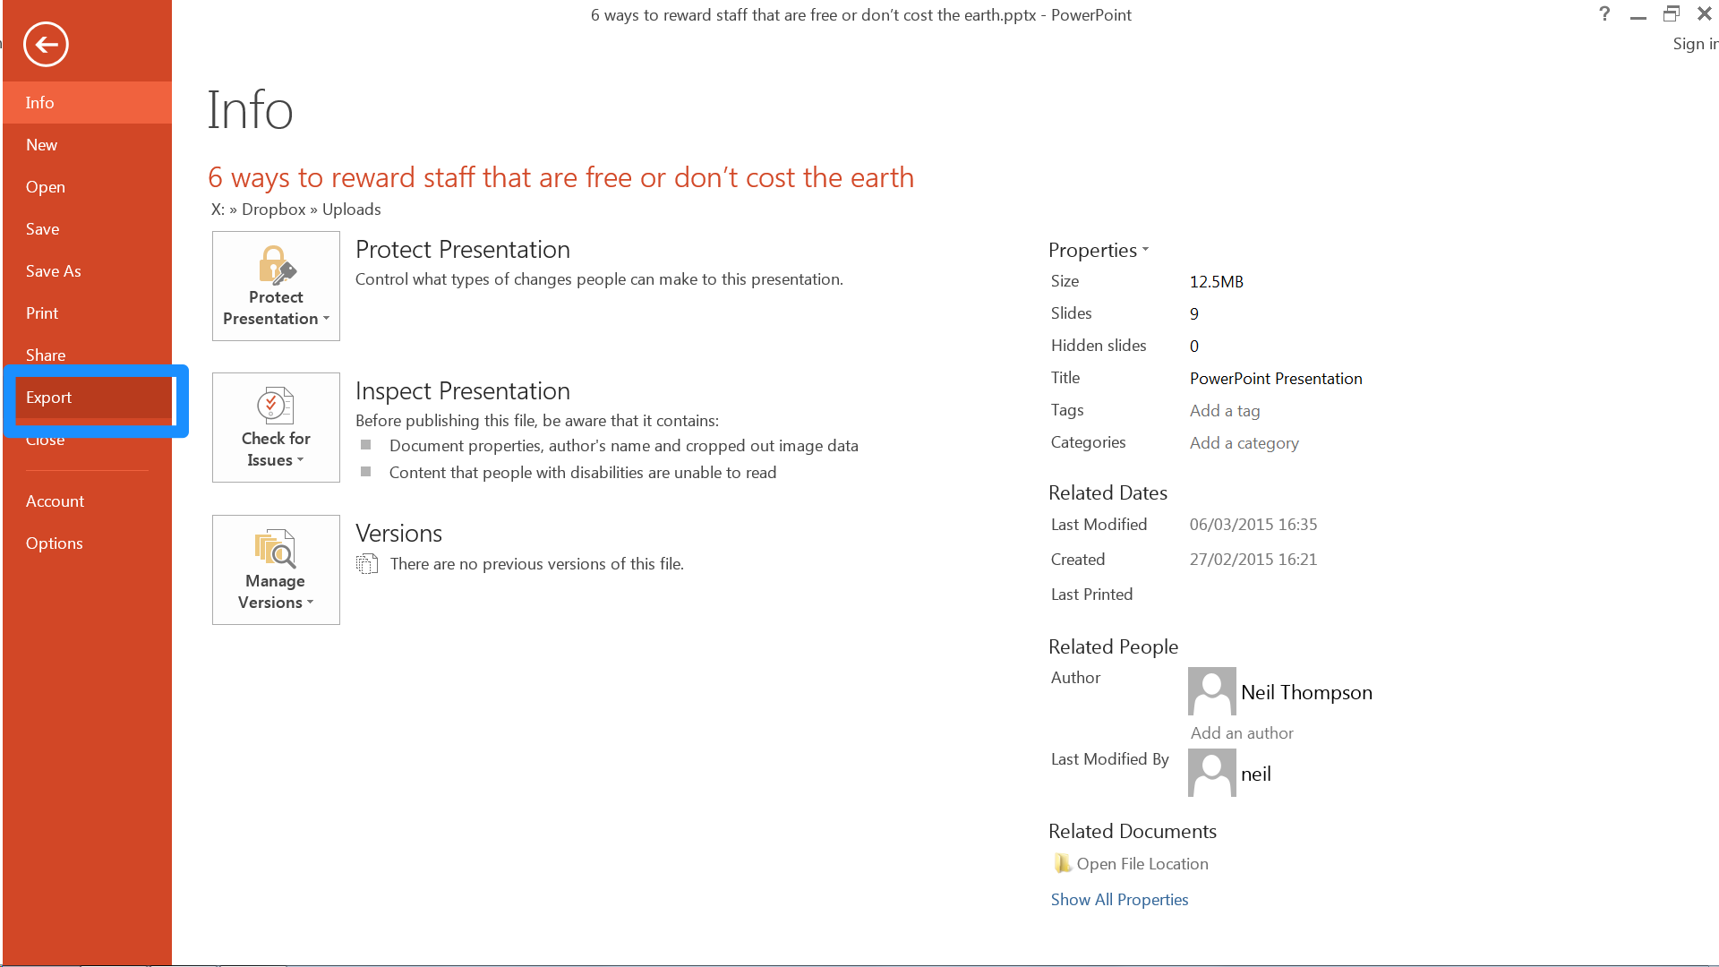The width and height of the screenshot is (1719, 967).
Task: Click the Check for Issues icon
Action: (x=275, y=427)
